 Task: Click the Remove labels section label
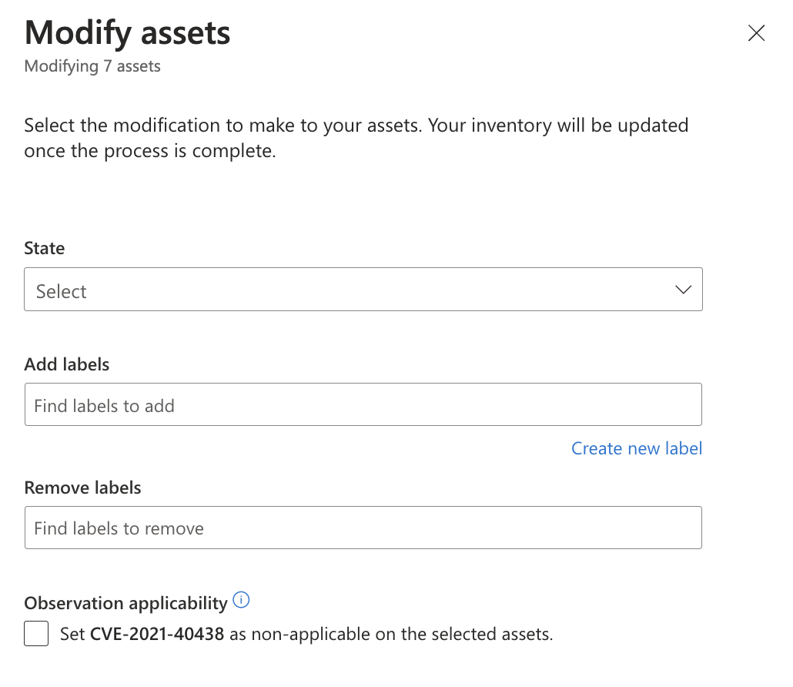pyautogui.click(x=82, y=488)
